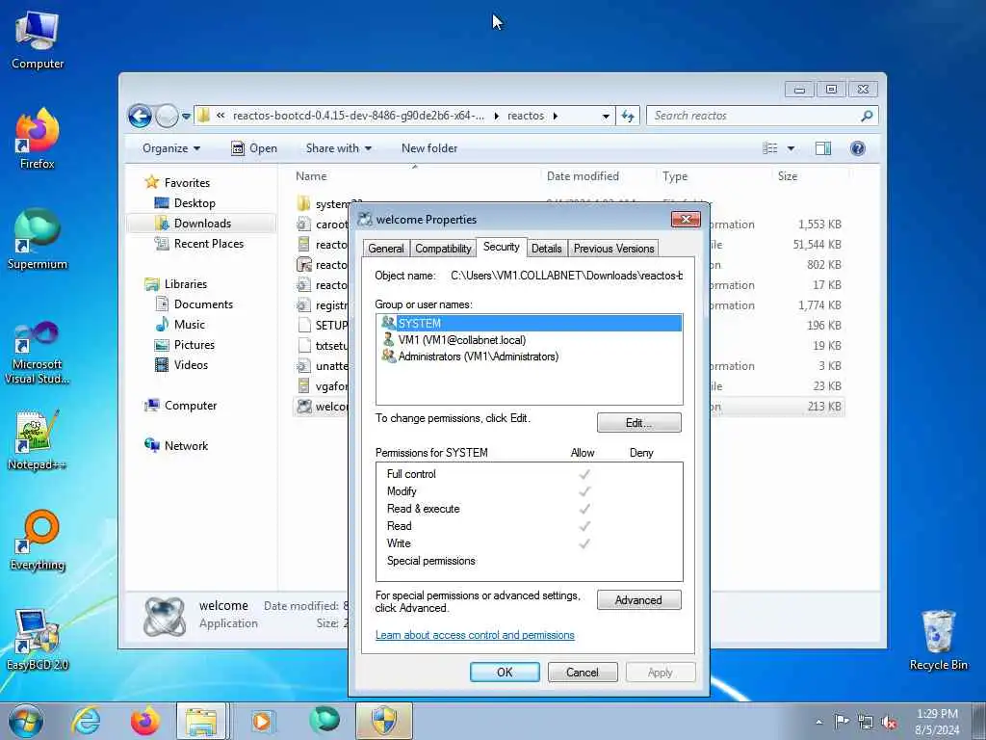Open the Computer desktop icon
Image resolution: width=986 pixels, height=740 pixels.
38,39
